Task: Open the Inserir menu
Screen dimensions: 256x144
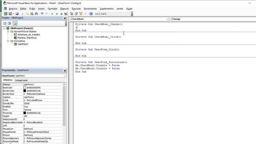Action: [41, 9]
